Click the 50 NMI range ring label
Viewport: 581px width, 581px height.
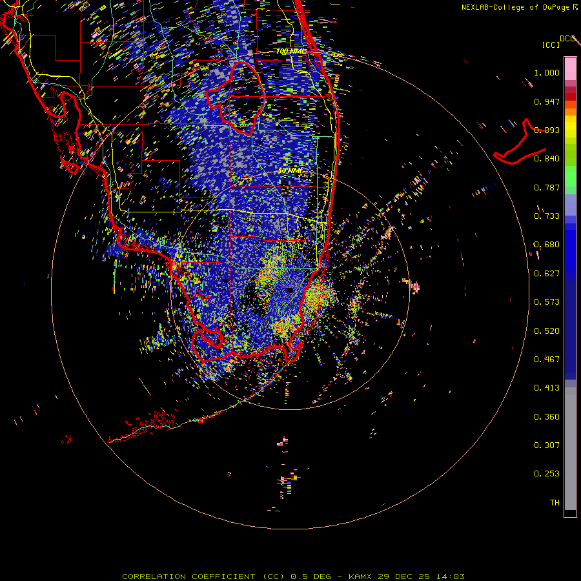(x=290, y=171)
